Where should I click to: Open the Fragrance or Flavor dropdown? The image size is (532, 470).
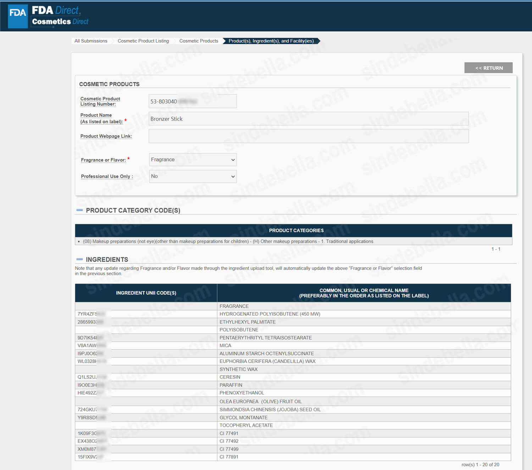193,160
